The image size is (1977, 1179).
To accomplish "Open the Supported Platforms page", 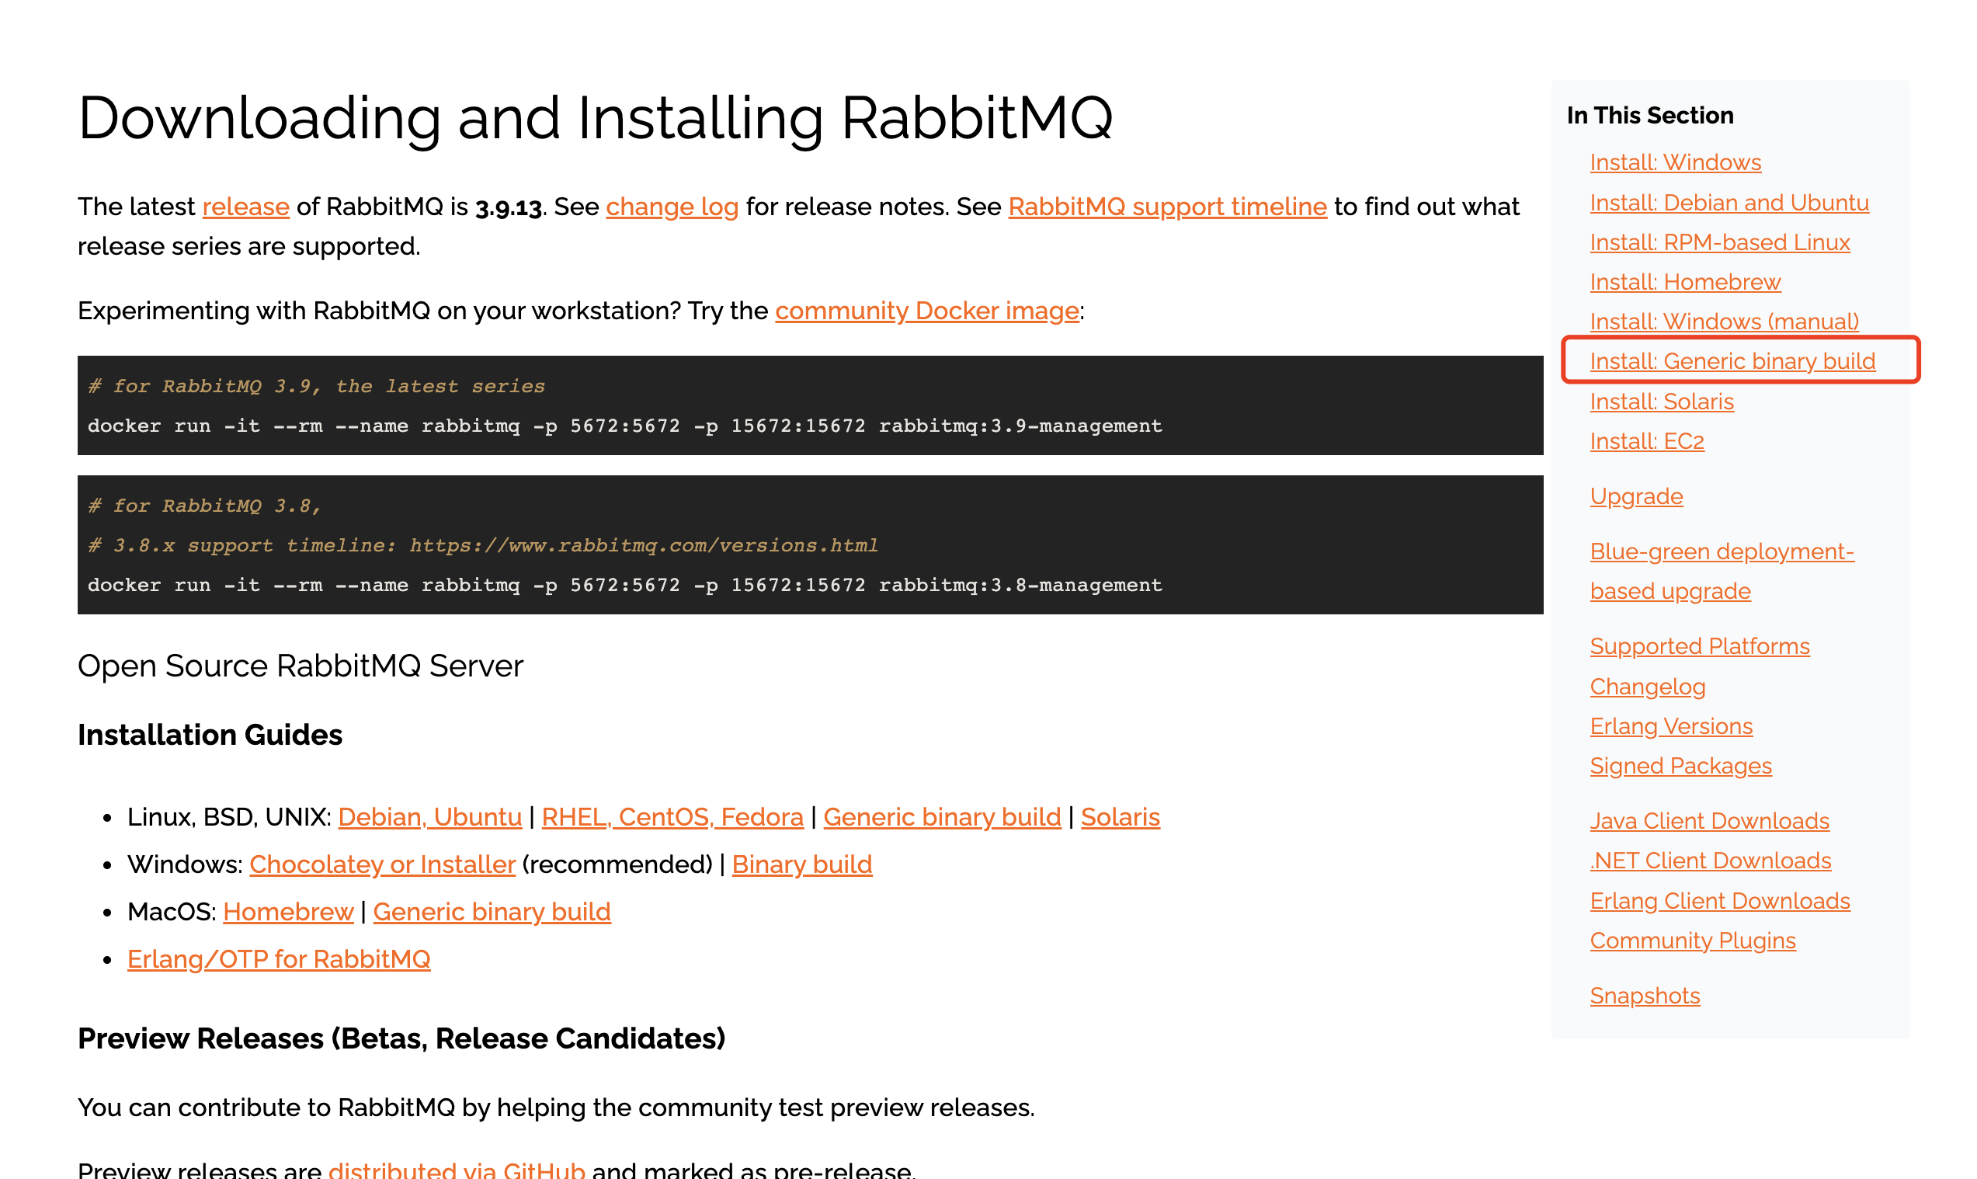I will (x=1700, y=646).
